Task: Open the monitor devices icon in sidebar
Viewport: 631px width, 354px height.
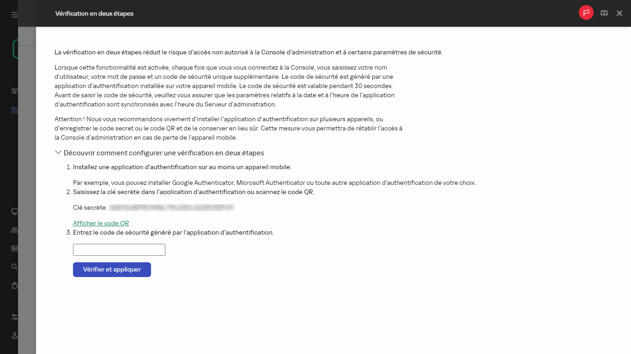Action: click(14, 212)
